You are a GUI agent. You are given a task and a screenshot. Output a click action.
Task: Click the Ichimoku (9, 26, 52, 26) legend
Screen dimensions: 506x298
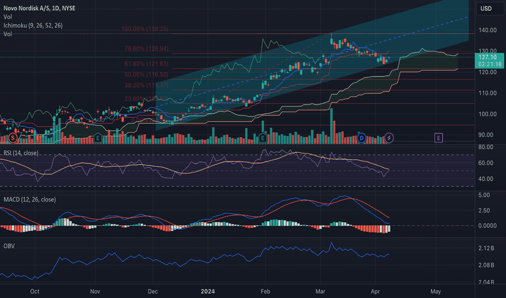[x=33, y=25]
